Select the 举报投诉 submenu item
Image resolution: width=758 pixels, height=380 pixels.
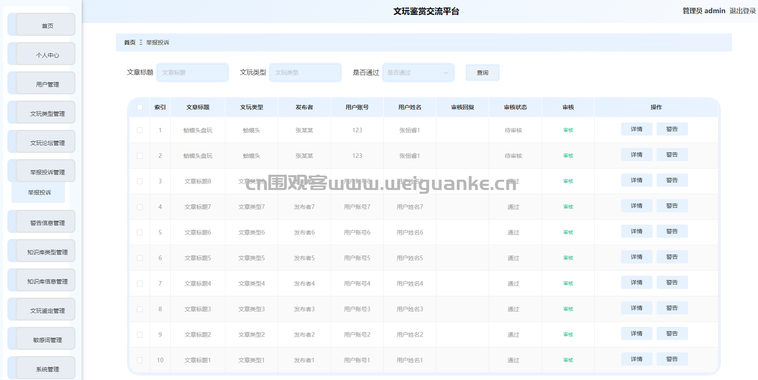pos(40,192)
